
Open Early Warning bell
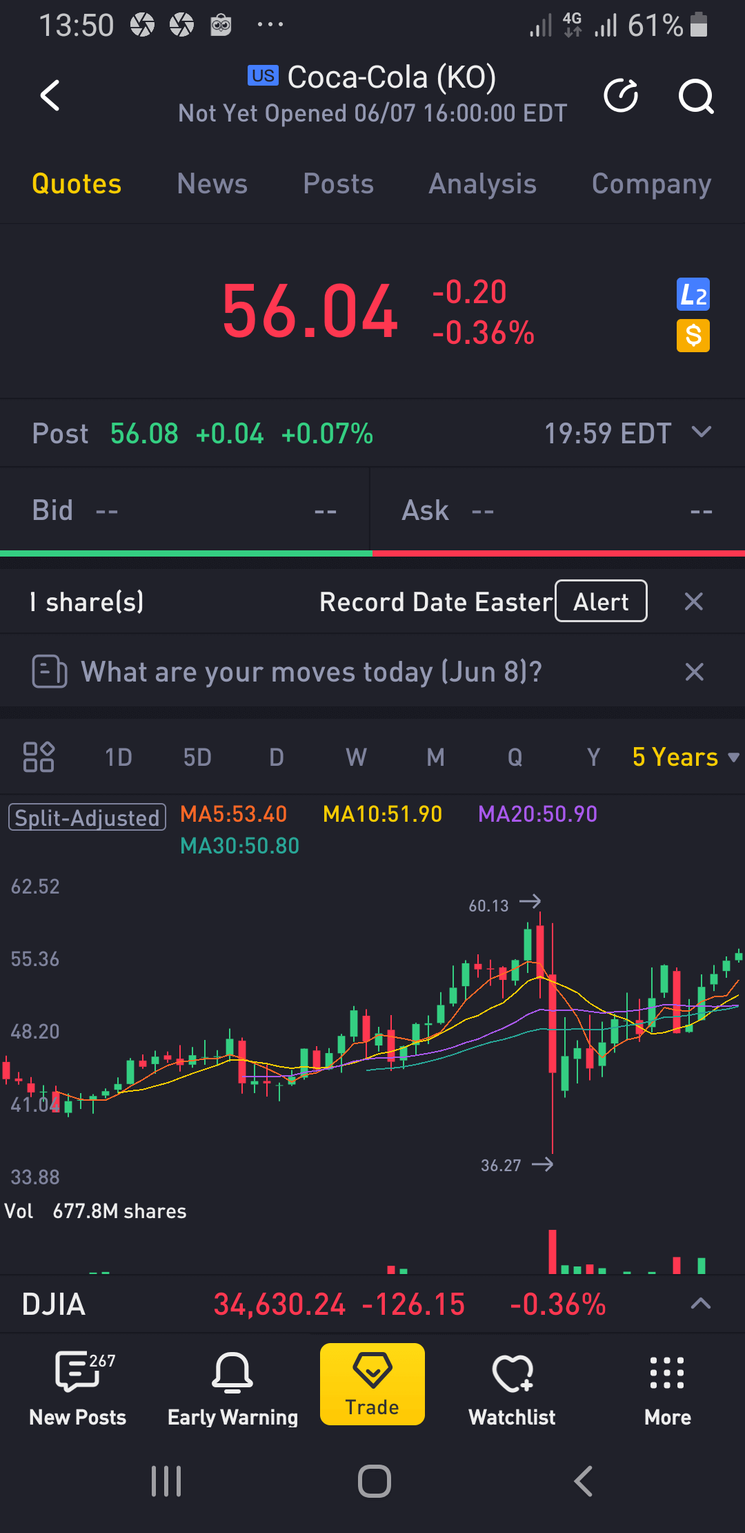point(232,1388)
